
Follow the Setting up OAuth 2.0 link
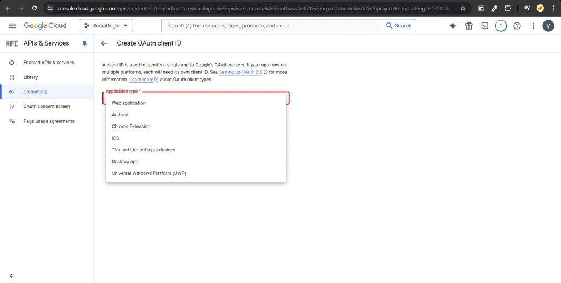click(x=241, y=72)
